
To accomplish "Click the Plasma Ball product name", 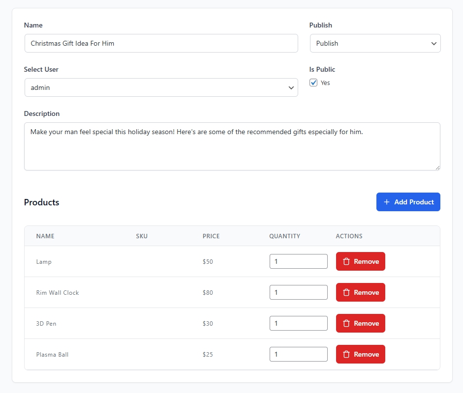I will pos(52,355).
